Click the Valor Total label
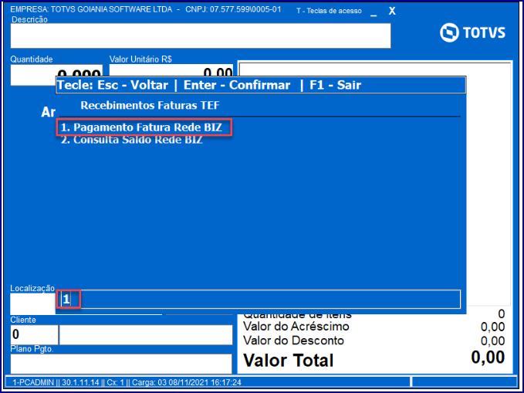 coord(289,361)
